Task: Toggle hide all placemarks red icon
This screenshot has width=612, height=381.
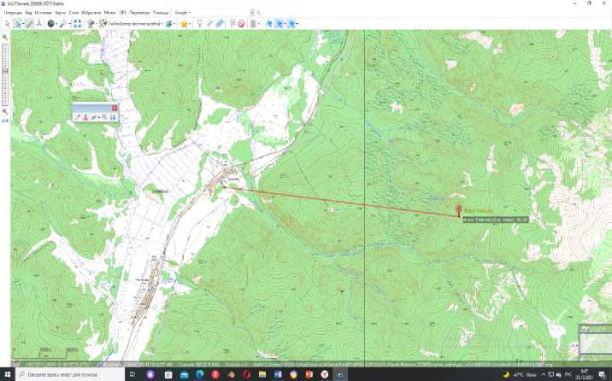Action: pos(241,24)
